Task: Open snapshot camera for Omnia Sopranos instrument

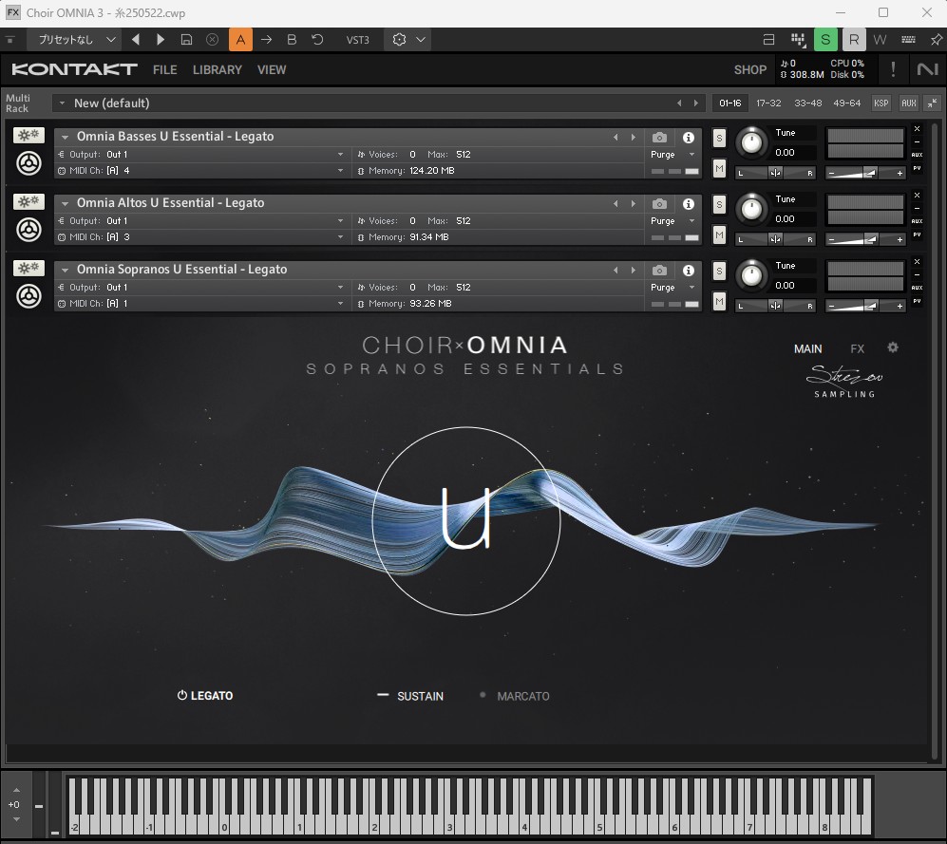Action: coord(659,271)
